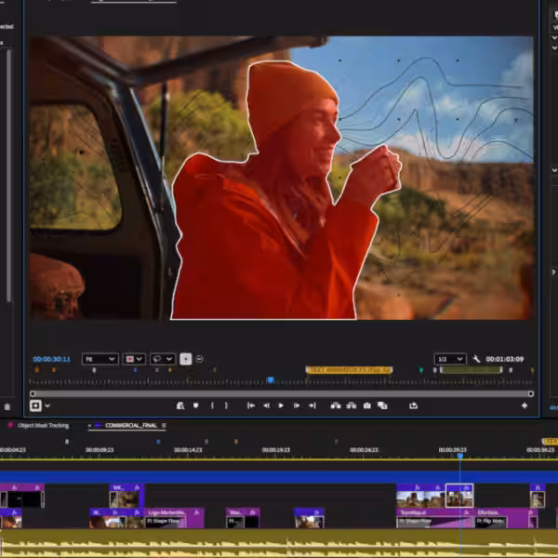Open the button editor plus icon
Viewport: 558px width, 558px height.
(x=525, y=405)
